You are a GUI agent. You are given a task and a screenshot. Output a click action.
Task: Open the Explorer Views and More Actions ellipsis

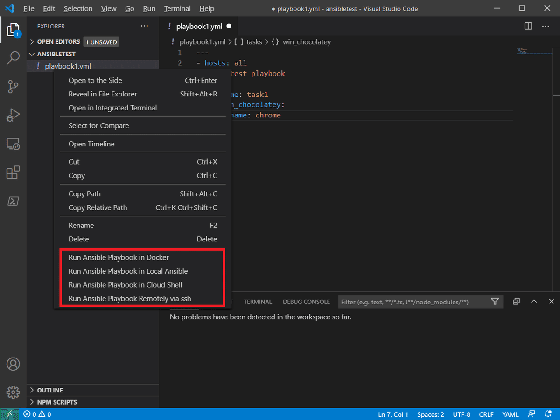(145, 27)
